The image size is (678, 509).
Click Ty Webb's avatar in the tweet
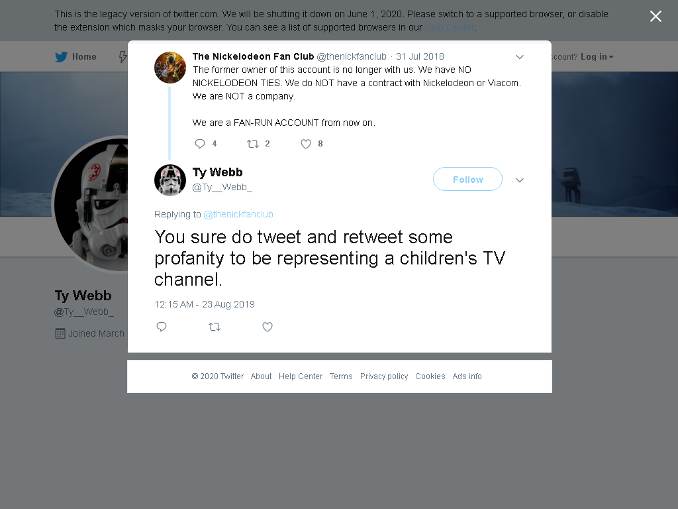click(170, 180)
